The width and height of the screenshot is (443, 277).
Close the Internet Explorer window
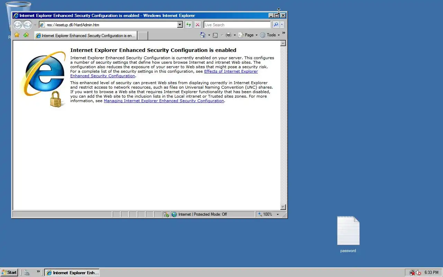click(x=283, y=15)
